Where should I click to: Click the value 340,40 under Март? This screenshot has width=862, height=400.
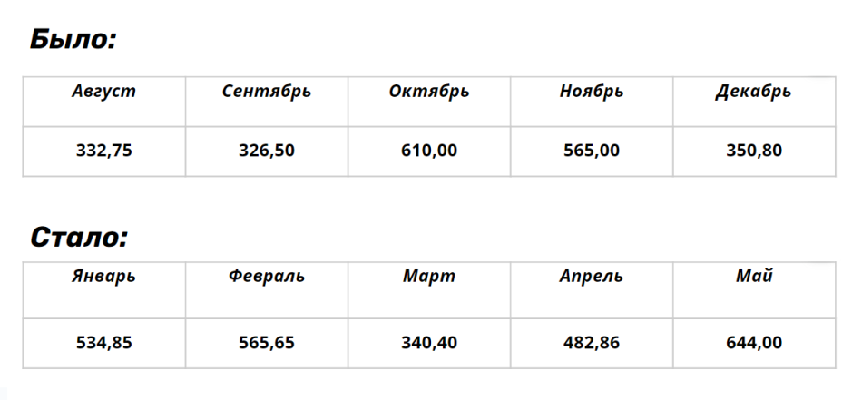pyautogui.click(x=429, y=343)
